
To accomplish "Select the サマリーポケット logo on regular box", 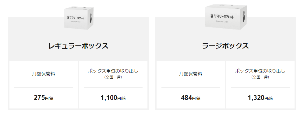I will (x=76, y=17).
